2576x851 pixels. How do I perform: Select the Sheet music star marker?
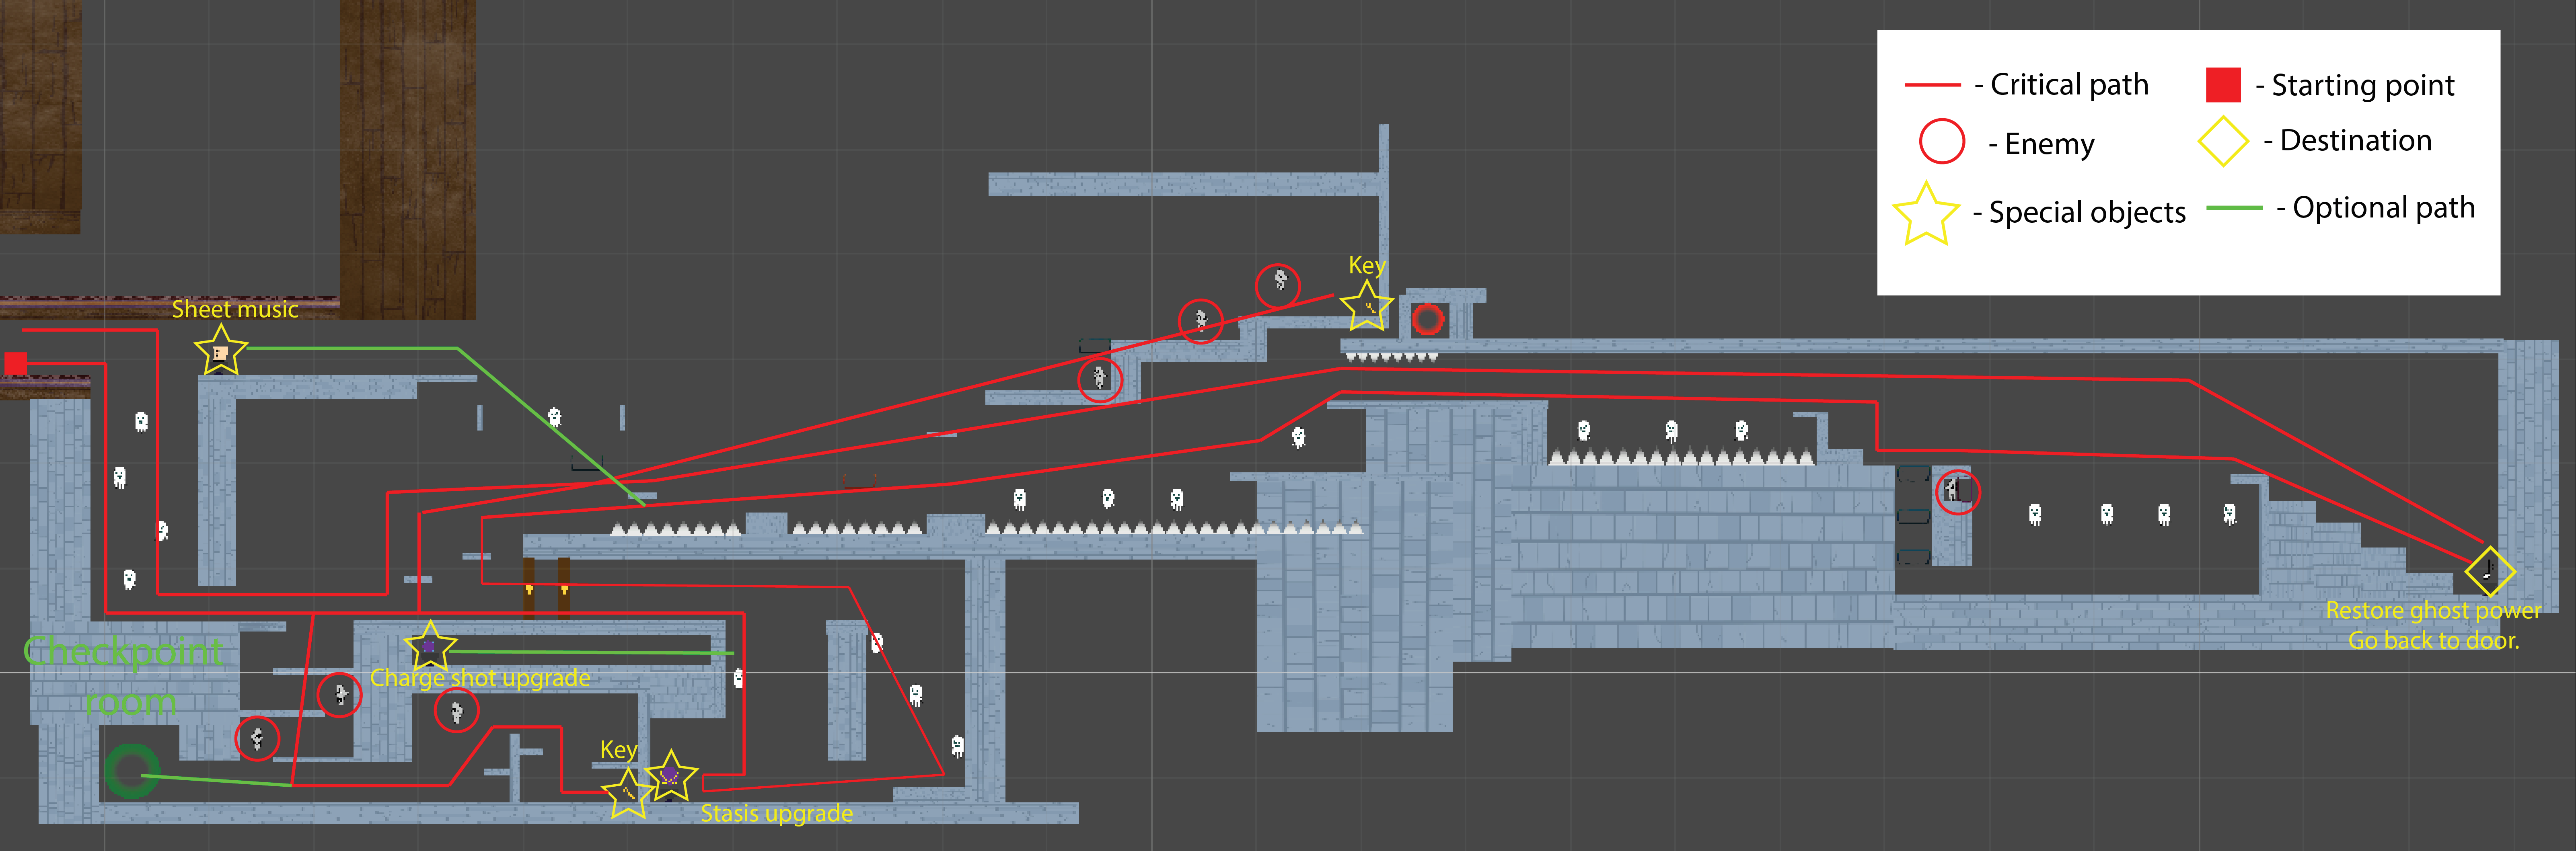click(x=220, y=351)
